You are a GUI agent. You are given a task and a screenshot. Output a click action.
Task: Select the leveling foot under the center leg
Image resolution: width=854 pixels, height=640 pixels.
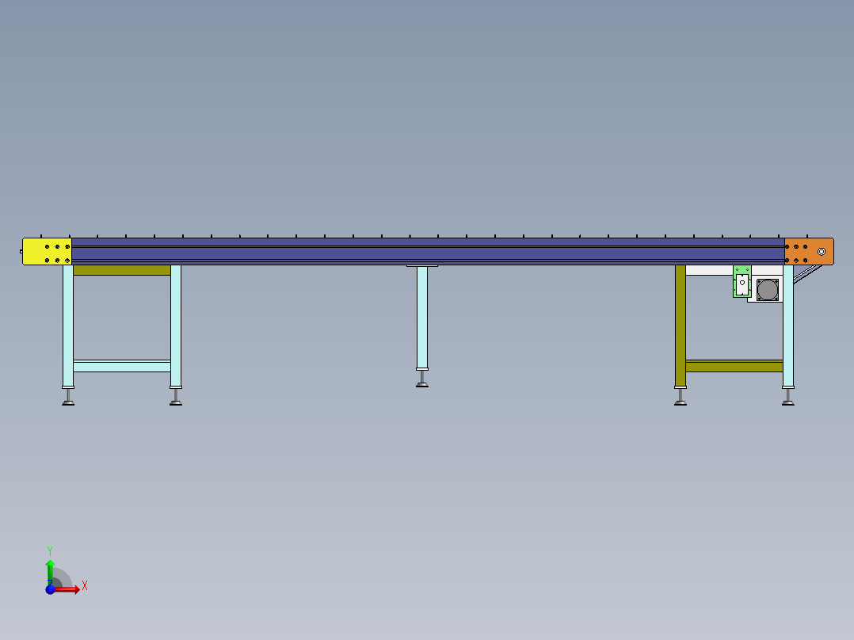pos(422,379)
